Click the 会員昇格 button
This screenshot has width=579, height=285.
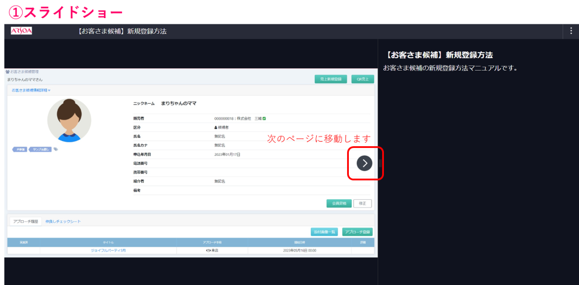[339, 203]
